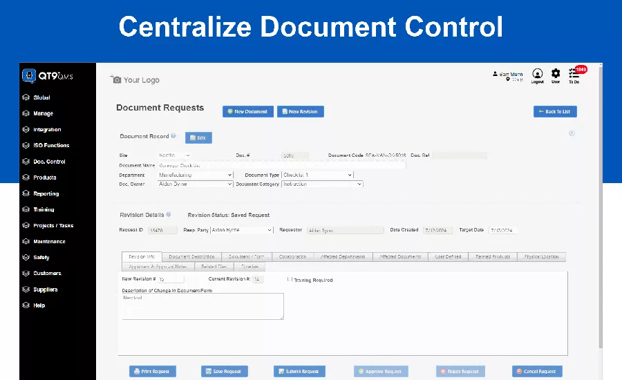Open the Maintenance sidebar icon
Viewport: 622px width, 380px height.
pos(26,241)
